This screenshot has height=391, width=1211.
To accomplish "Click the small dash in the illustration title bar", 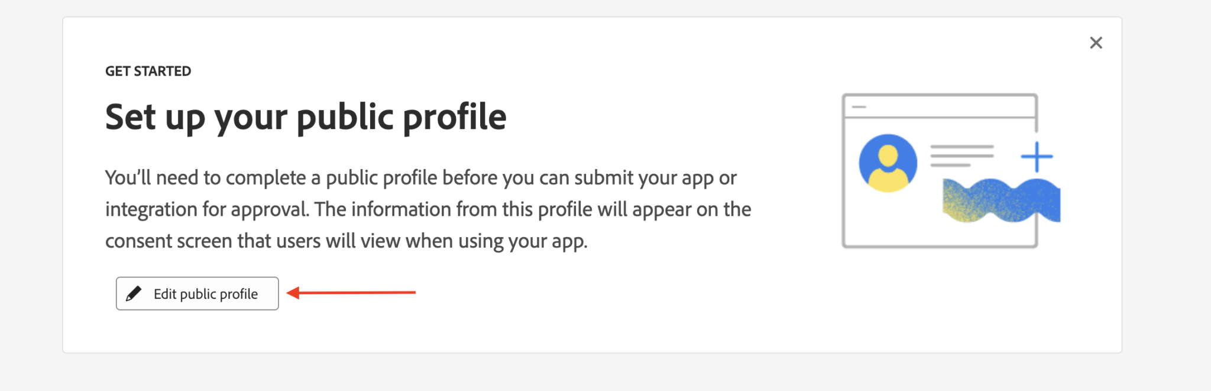I will 859,107.
